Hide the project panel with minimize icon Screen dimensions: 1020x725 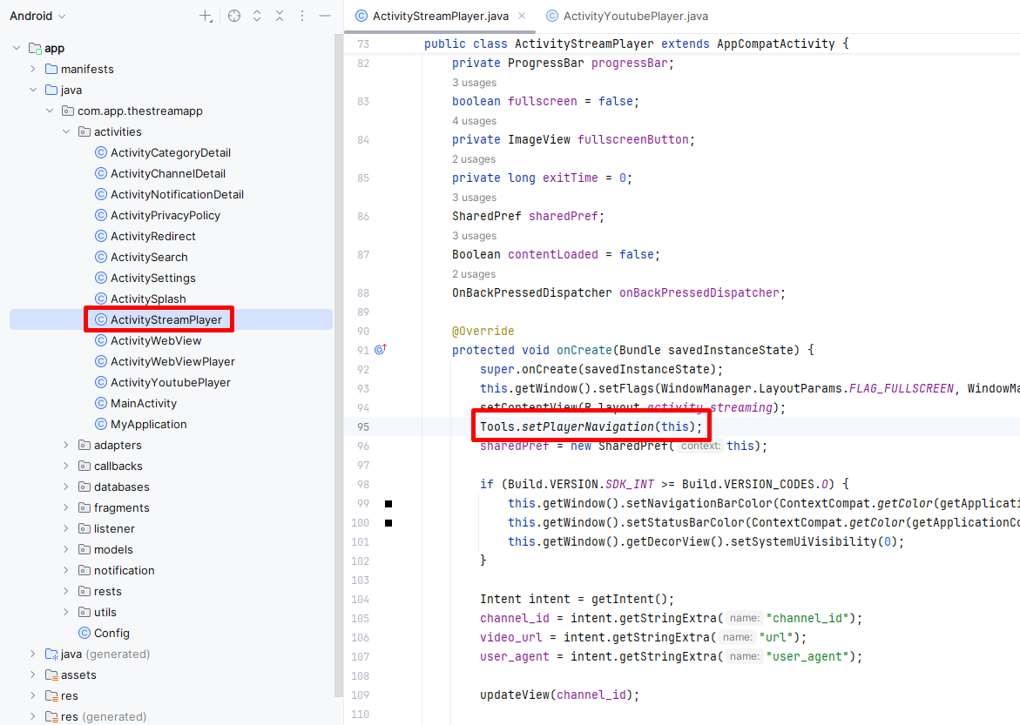point(325,17)
